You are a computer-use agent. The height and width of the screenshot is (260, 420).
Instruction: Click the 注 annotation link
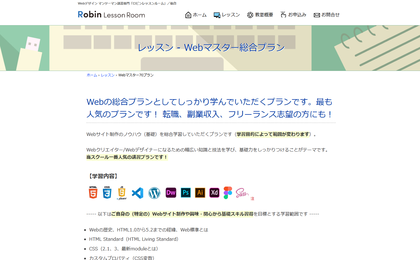tap(252, 198)
